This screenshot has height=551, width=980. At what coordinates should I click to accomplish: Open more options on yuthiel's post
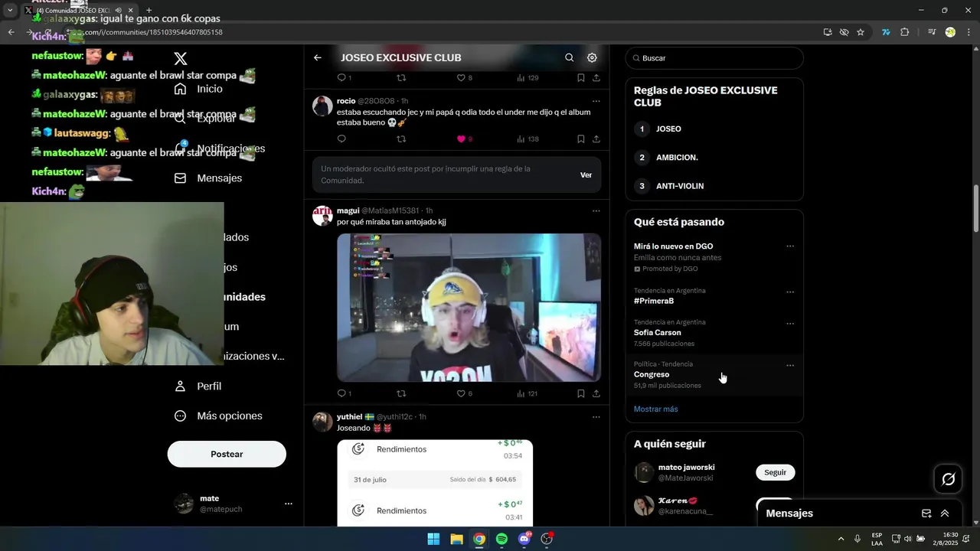596,417
